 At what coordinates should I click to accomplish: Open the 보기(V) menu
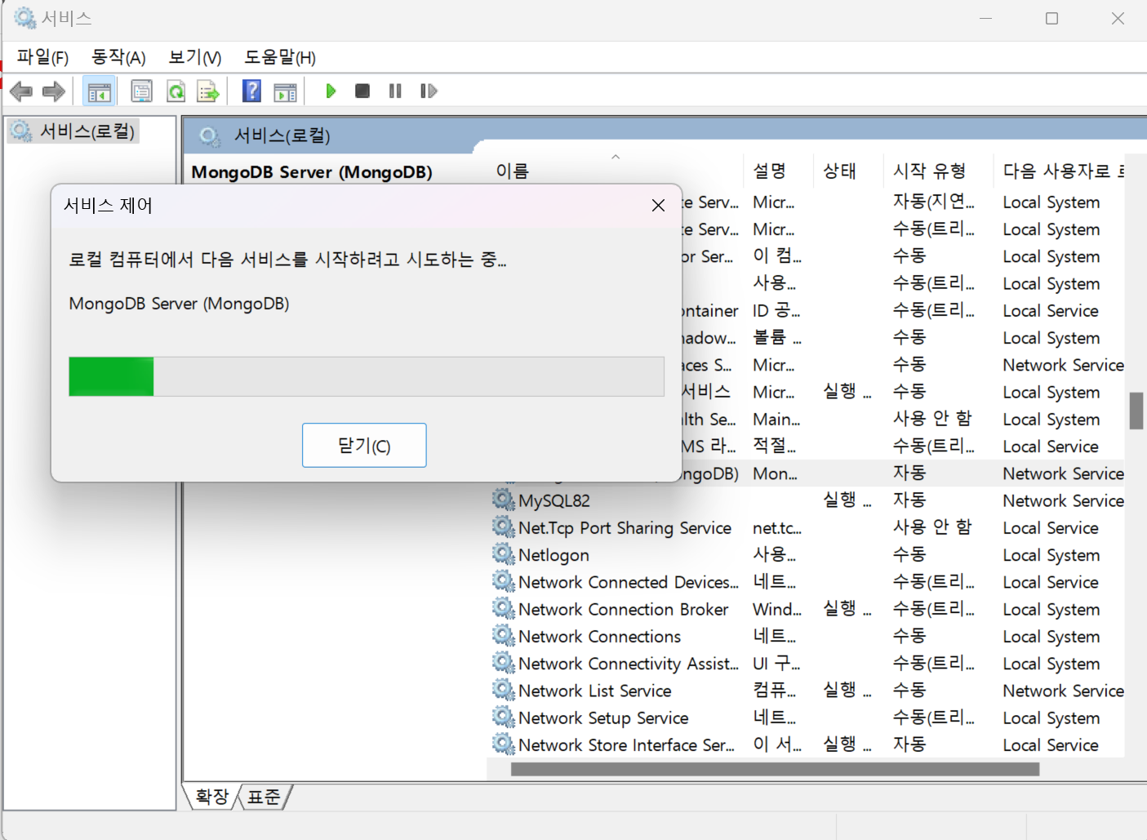(194, 57)
